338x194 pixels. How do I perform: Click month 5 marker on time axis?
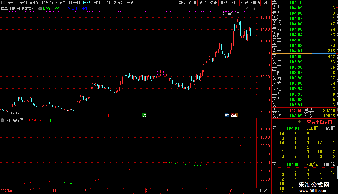click(231, 190)
